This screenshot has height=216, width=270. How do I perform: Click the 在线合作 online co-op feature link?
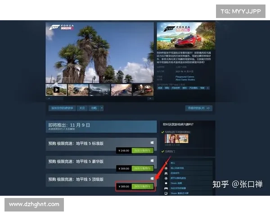tap(175, 173)
